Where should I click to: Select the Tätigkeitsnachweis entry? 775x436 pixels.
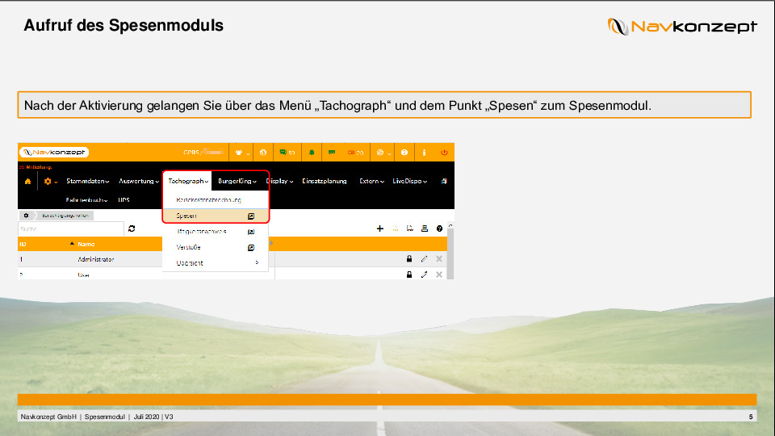(216, 232)
